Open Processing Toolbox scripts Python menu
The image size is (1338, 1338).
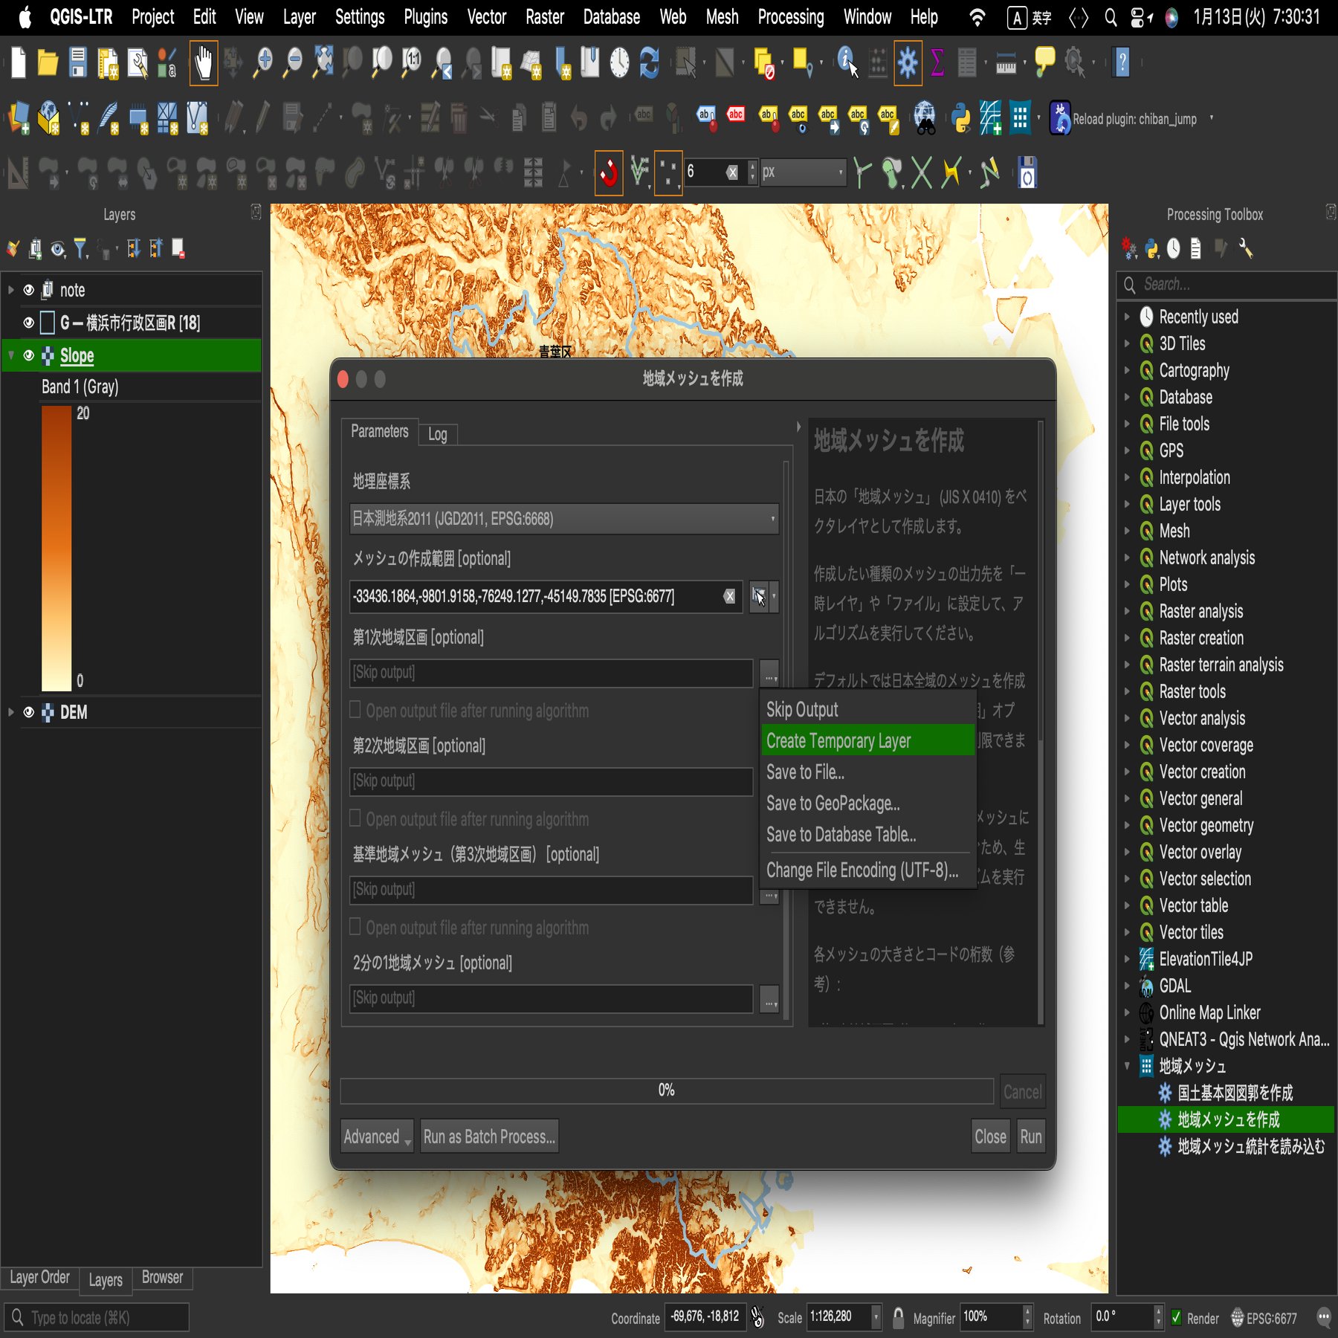[1151, 248]
